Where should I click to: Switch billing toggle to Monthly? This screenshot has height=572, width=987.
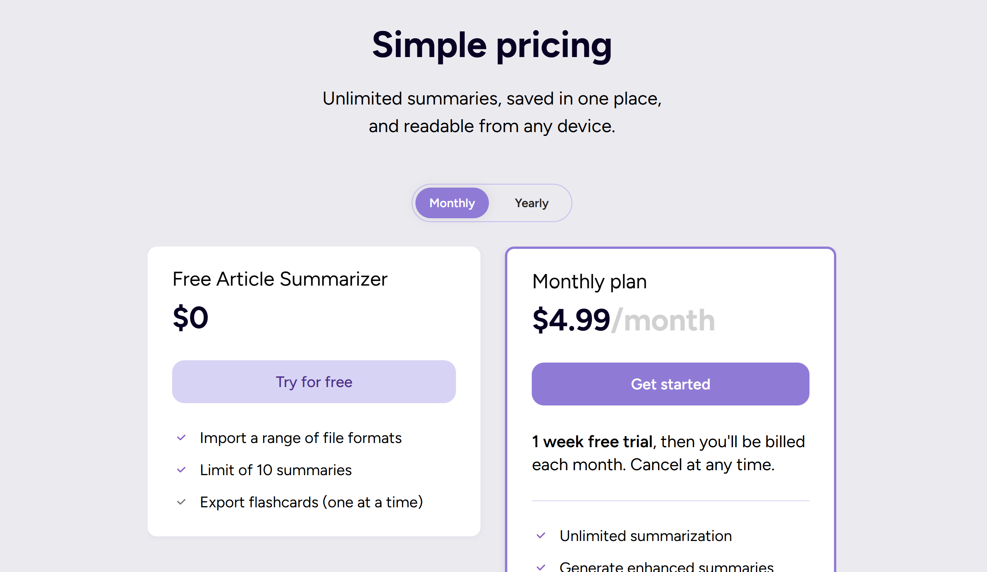point(452,203)
